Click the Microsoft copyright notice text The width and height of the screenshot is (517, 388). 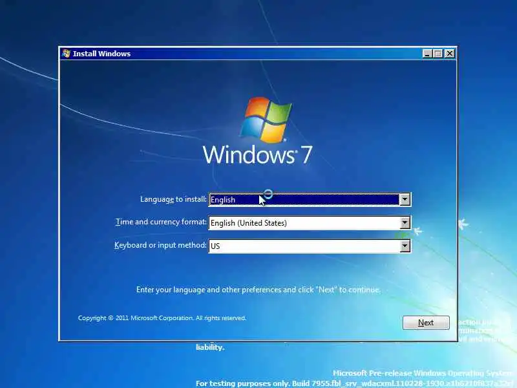click(162, 318)
